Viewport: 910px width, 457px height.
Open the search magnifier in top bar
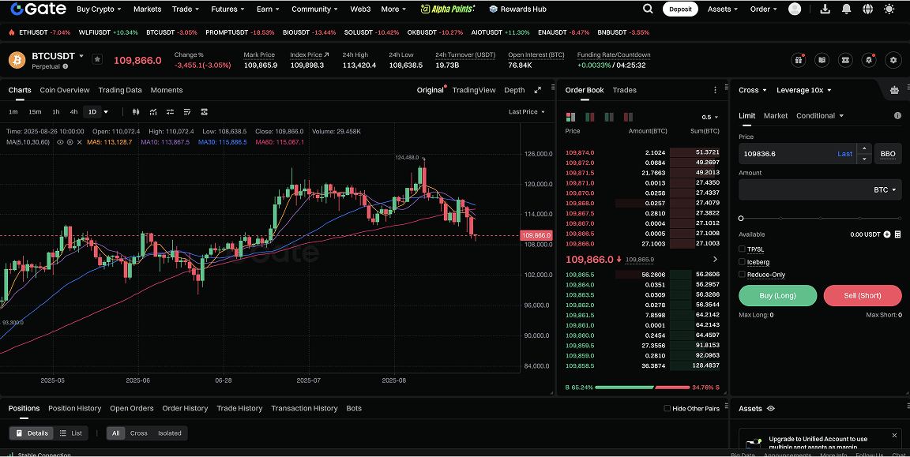tap(648, 9)
